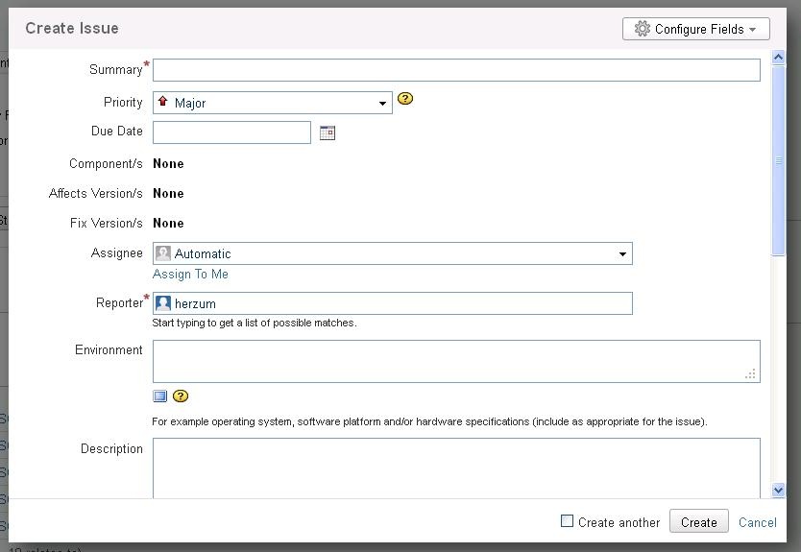Click inside the Description text area
This screenshot has height=552, width=801.
pos(456,468)
